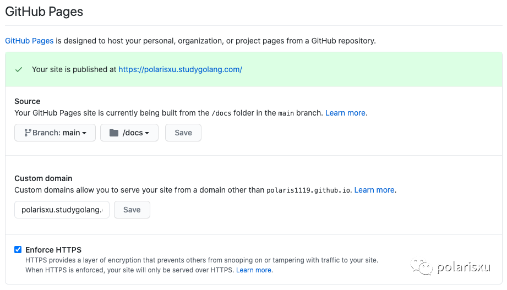This screenshot has width=507, height=290.
Task: Click the large GitHub Pages page heading
Action: point(44,12)
